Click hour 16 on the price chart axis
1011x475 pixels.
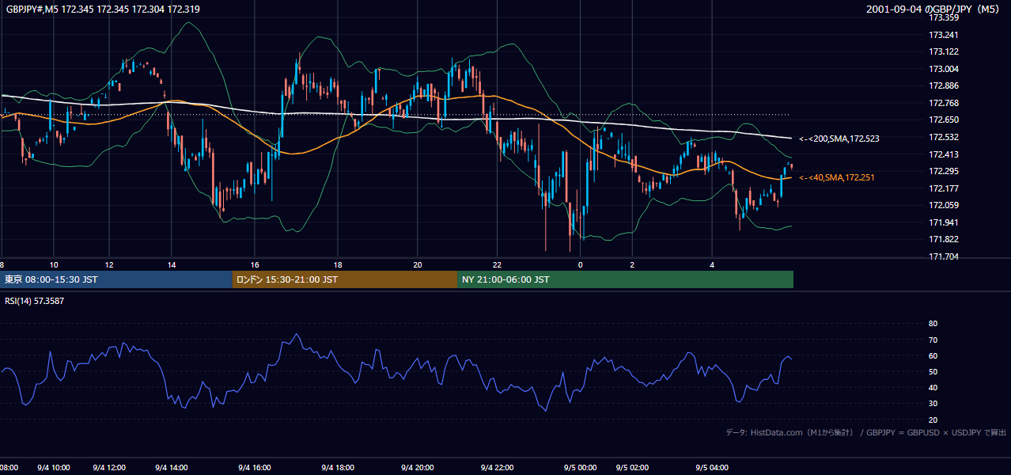pos(255,264)
